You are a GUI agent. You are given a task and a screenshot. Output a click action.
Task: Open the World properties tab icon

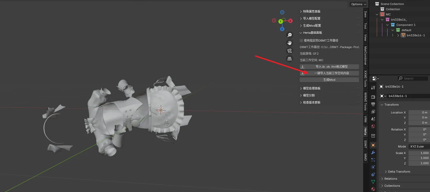[x=373, y=126]
